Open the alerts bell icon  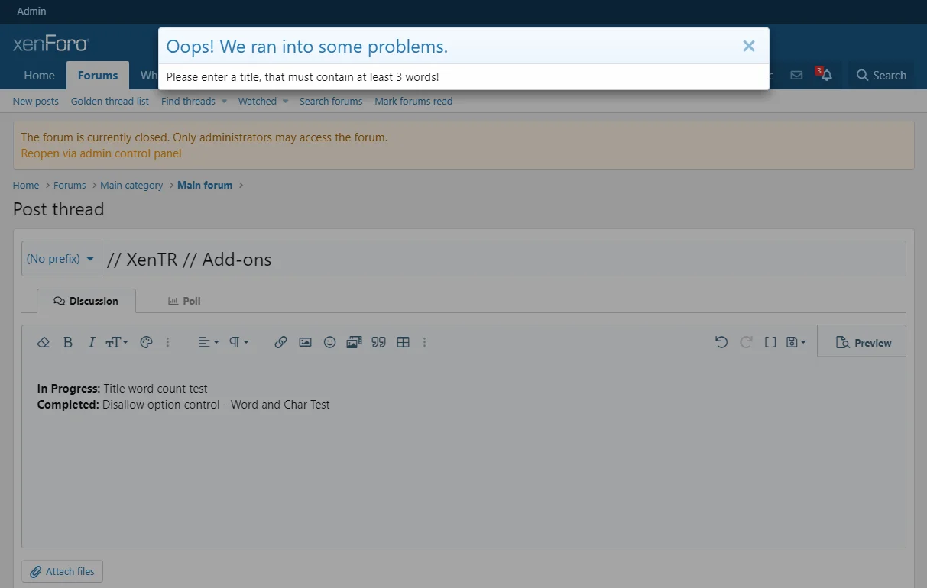pos(826,75)
